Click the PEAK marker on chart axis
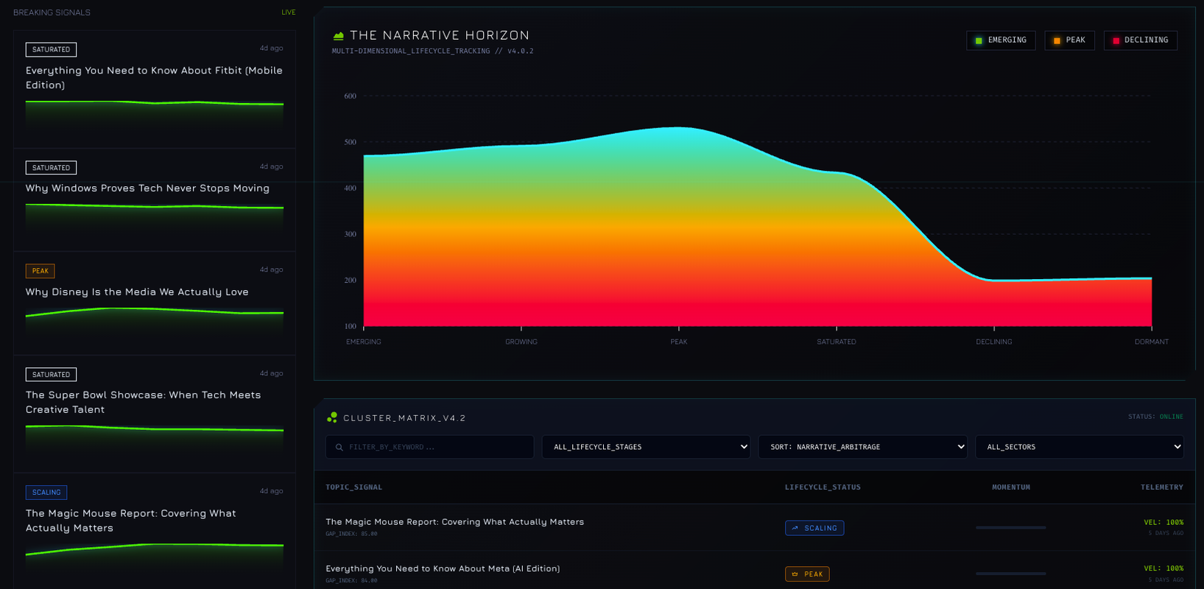The image size is (1204, 589). 679,342
